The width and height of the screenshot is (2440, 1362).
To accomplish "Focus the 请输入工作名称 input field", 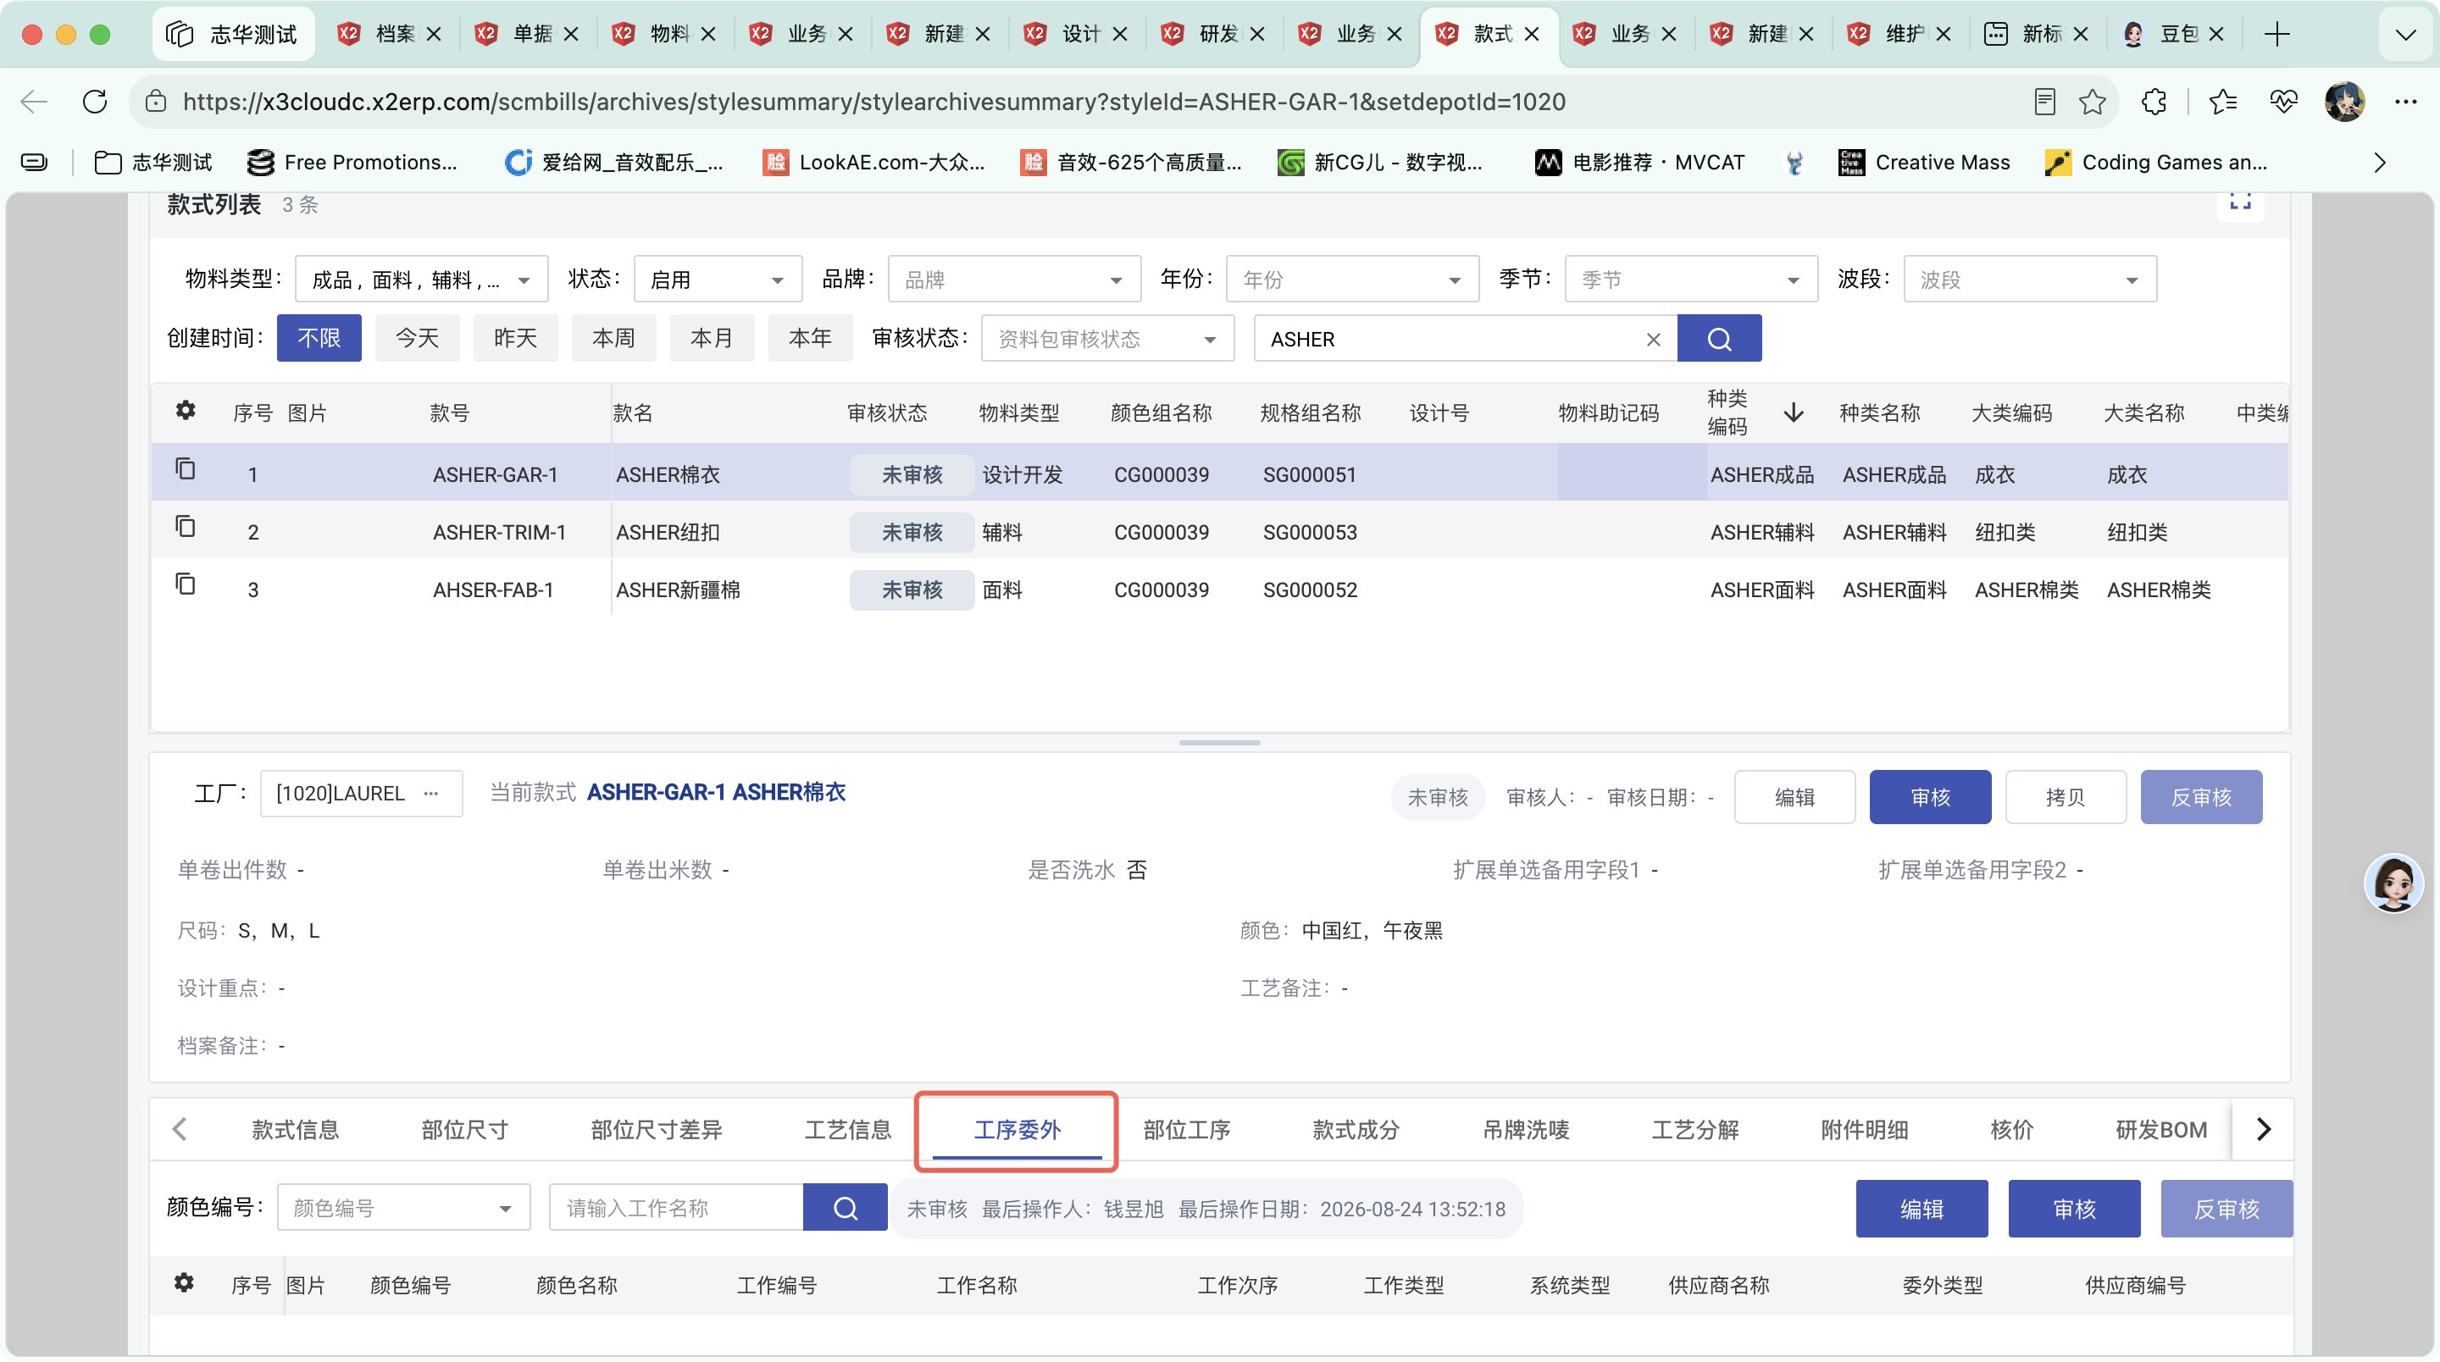I will (676, 1208).
